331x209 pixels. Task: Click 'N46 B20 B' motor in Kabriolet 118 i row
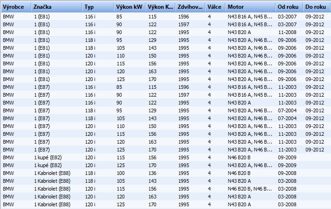pos(239,173)
